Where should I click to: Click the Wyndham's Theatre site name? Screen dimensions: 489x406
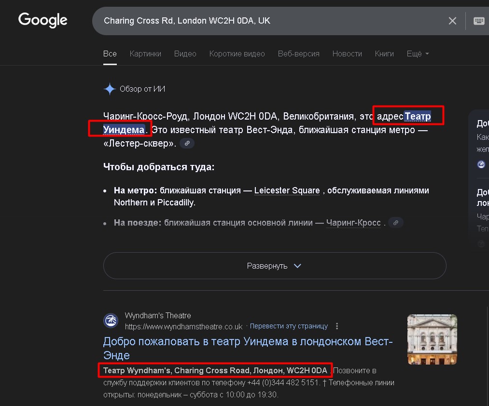coord(158,315)
